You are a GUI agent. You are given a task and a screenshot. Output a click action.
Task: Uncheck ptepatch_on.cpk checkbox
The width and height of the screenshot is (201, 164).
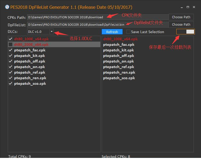point(11,67)
